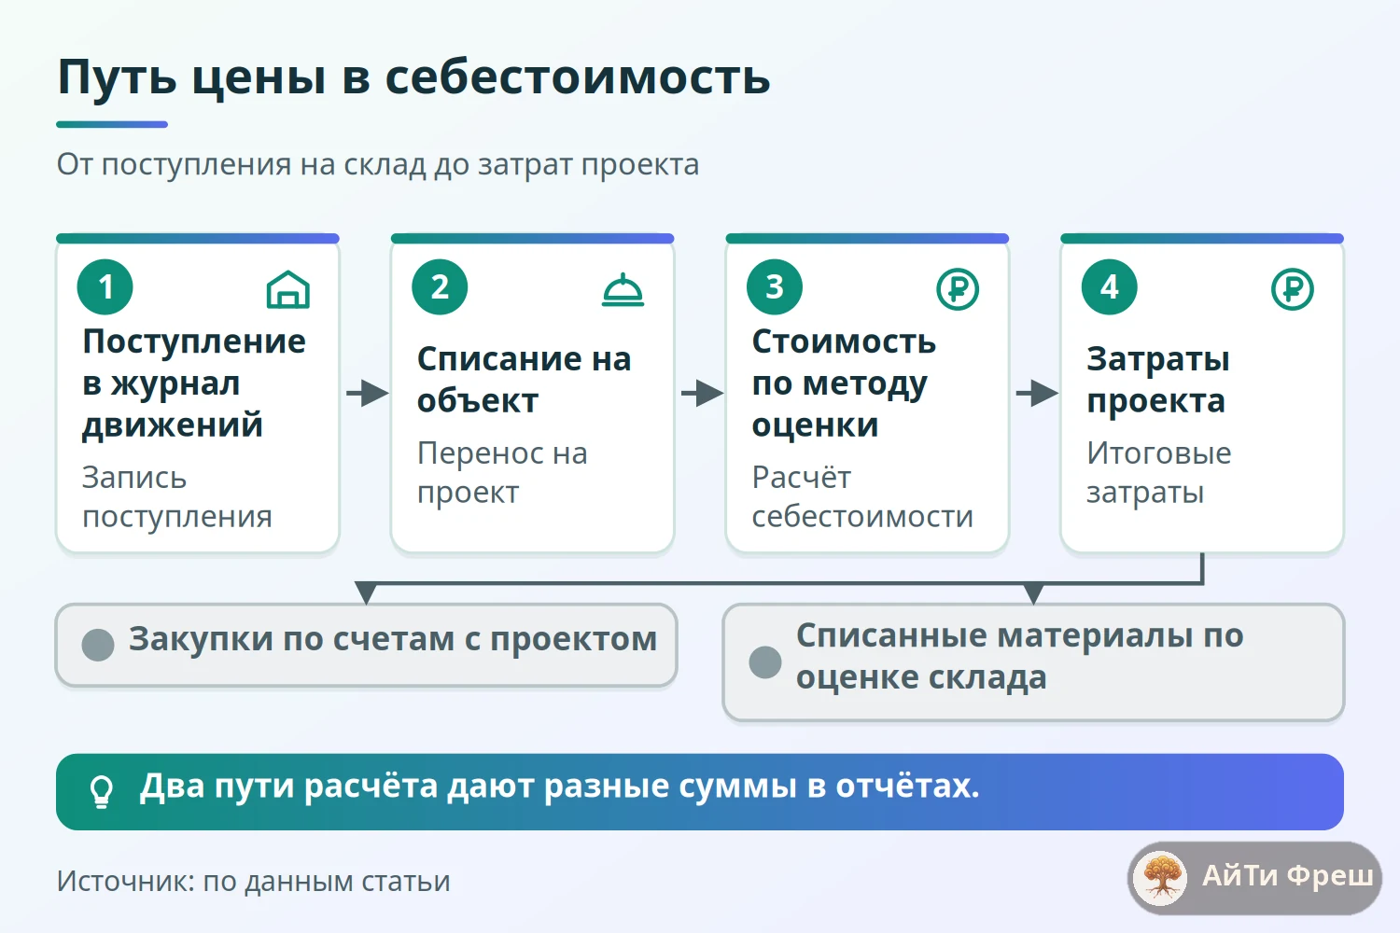The image size is (1400, 933).
Task: Click the numbered circle 3 badge
Action: [775, 287]
